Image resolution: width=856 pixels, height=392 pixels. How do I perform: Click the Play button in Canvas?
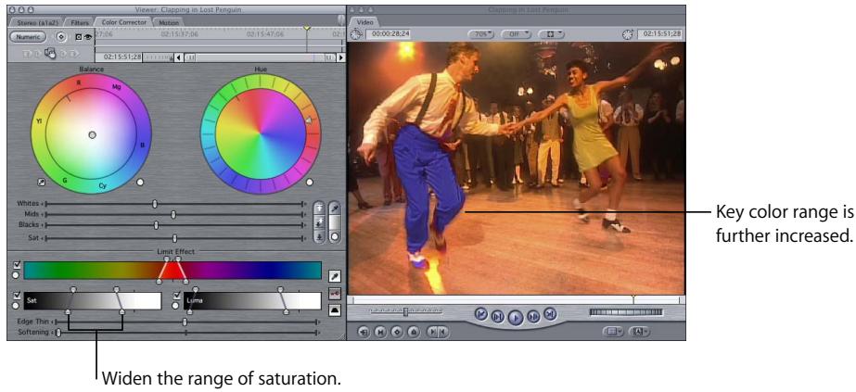pos(516,317)
